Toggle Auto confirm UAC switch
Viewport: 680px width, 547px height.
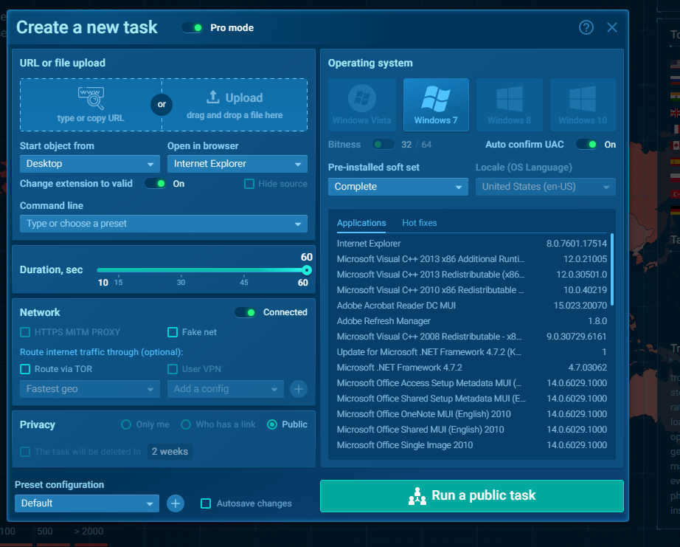[x=587, y=145]
